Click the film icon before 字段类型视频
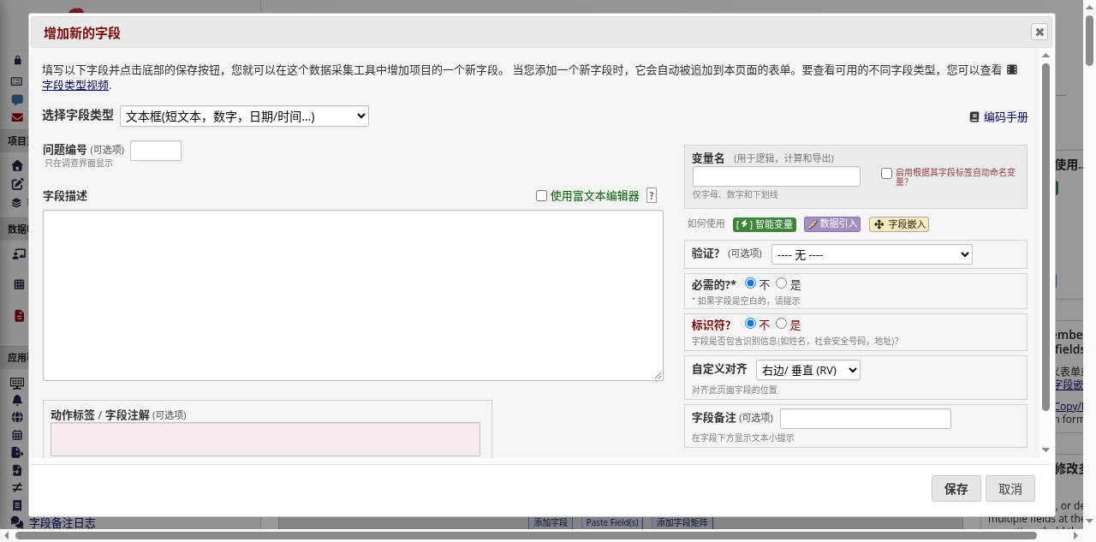This screenshot has width=1096, height=542. [1012, 70]
